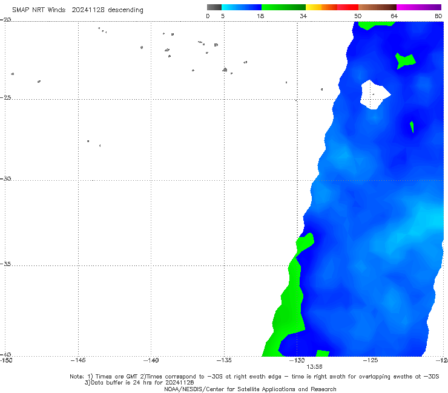Click the white data gap inside the swath
Viewport: 448px width, 393px height.
[374, 94]
